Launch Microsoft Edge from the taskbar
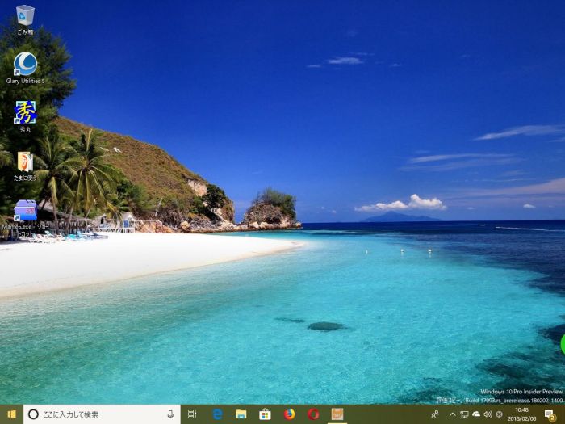 217,414
